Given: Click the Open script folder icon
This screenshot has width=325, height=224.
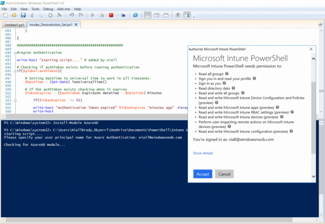Looking at the screenshot, I should pyautogui.click(x=14, y=15).
